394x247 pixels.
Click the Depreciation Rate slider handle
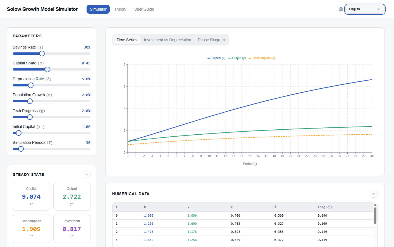31,85
